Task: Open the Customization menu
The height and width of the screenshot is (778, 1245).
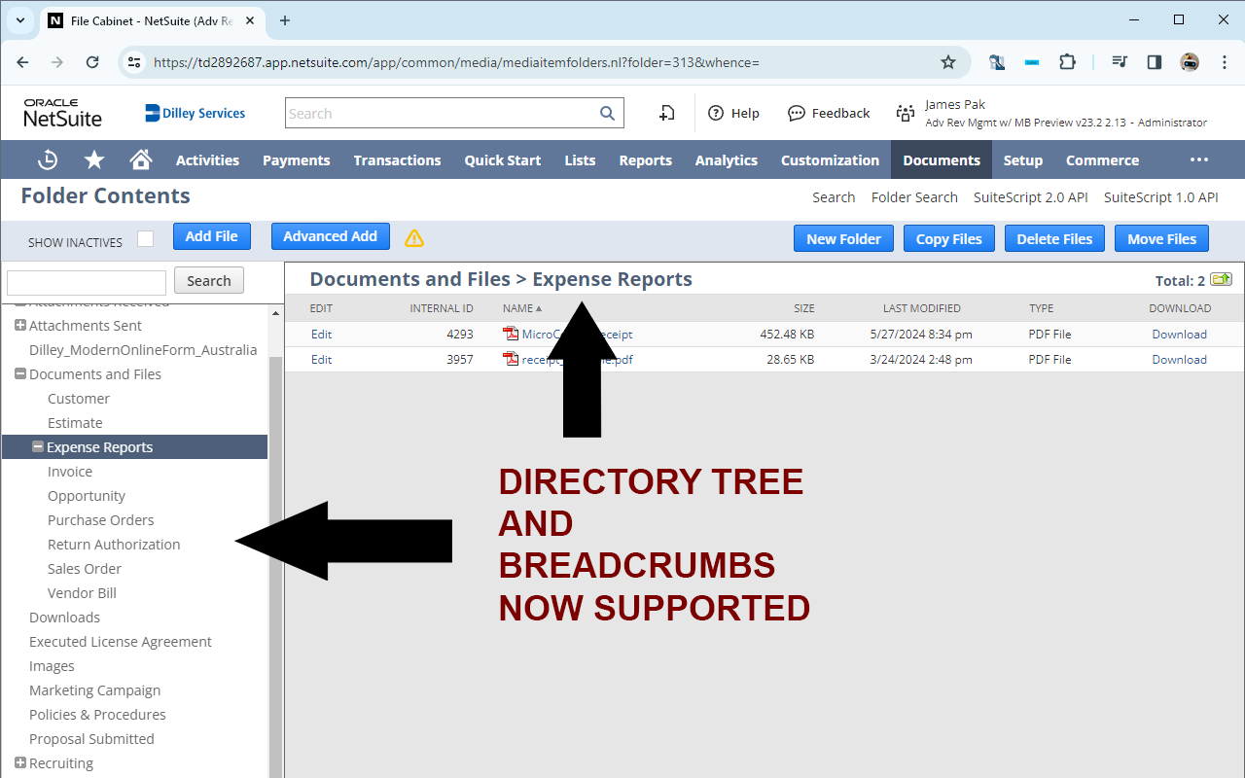Action: pos(830,160)
